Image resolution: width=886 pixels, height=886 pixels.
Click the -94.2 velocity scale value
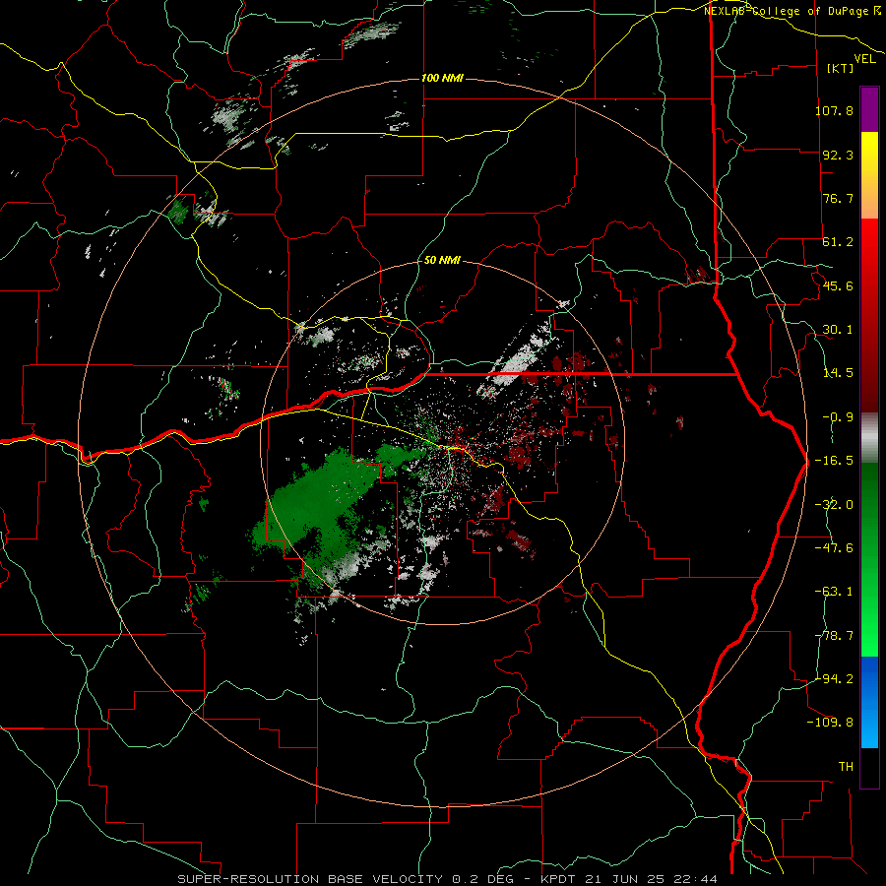coord(834,678)
